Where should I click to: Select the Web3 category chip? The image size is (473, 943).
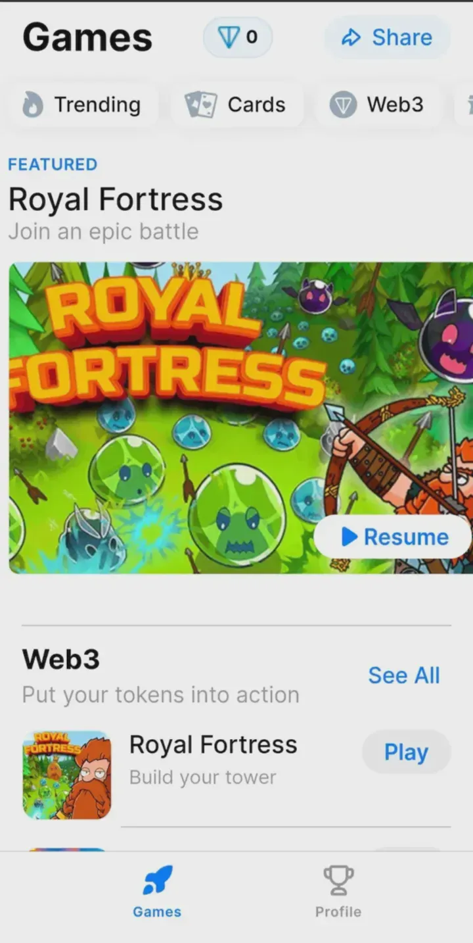click(378, 105)
